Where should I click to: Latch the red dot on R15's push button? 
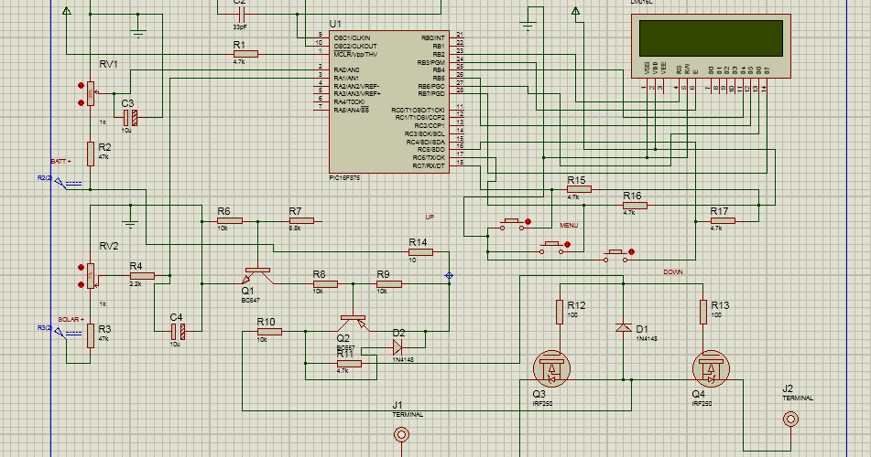[528, 221]
